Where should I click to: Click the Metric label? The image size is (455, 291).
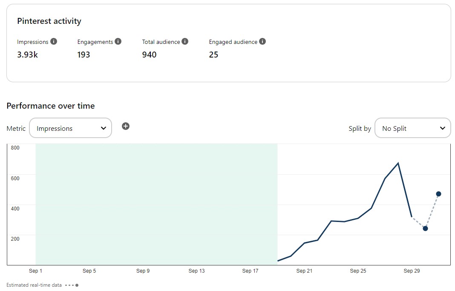16,129
